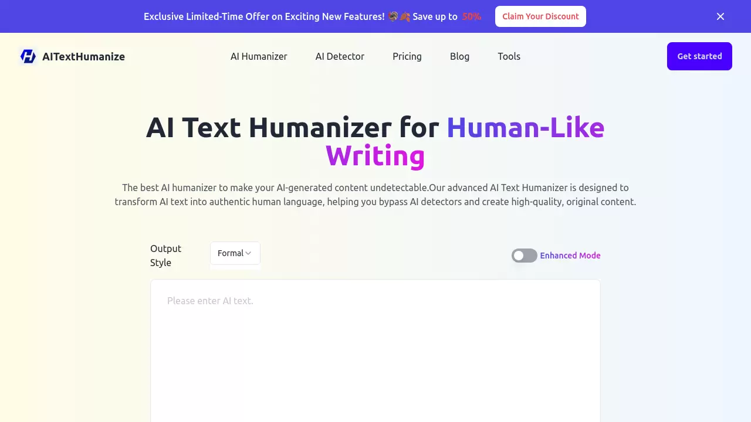
Task: Open the Tools menu
Action: [x=509, y=56]
